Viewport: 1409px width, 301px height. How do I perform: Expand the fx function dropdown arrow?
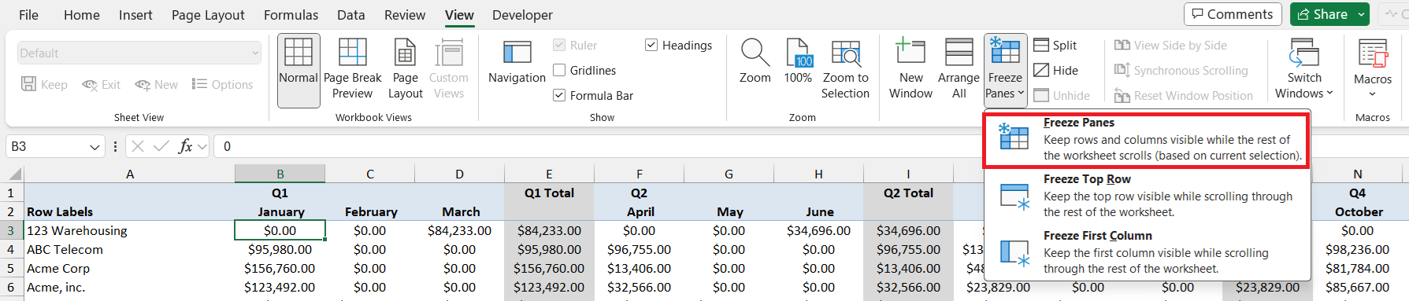point(202,146)
